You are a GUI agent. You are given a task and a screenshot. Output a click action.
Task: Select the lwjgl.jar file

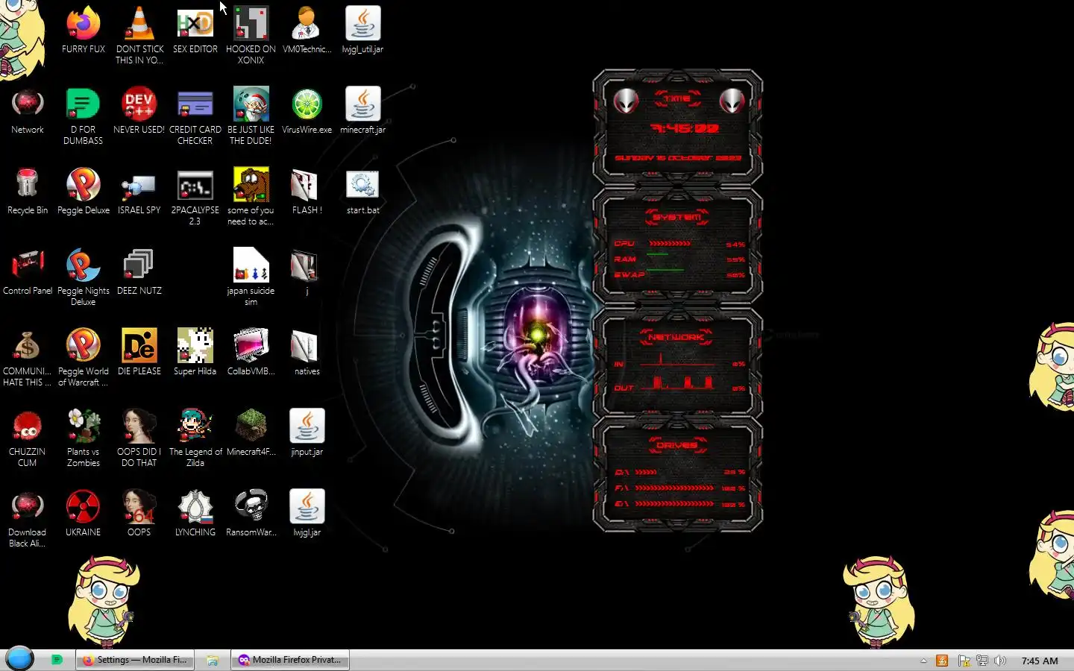pyautogui.click(x=307, y=507)
